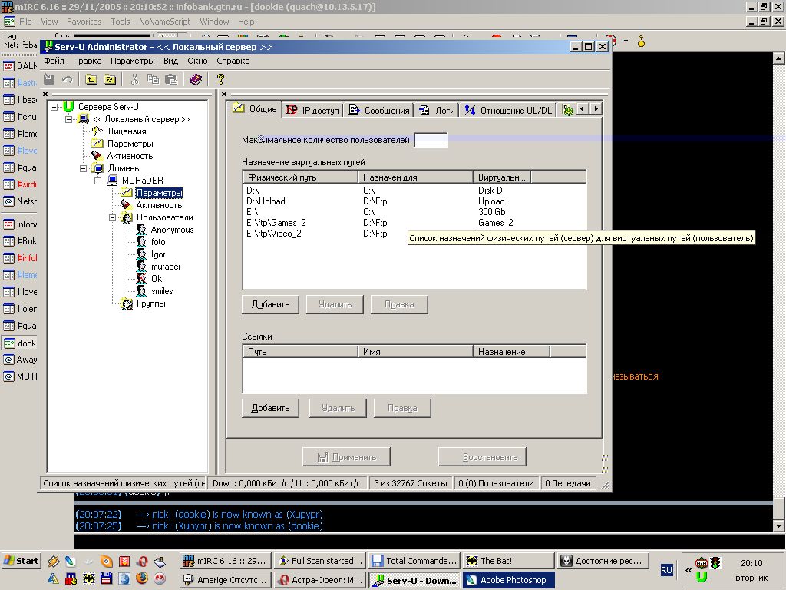Collapse the Домены tree node
Image resolution: width=786 pixels, height=590 pixels.
tap(84, 168)
